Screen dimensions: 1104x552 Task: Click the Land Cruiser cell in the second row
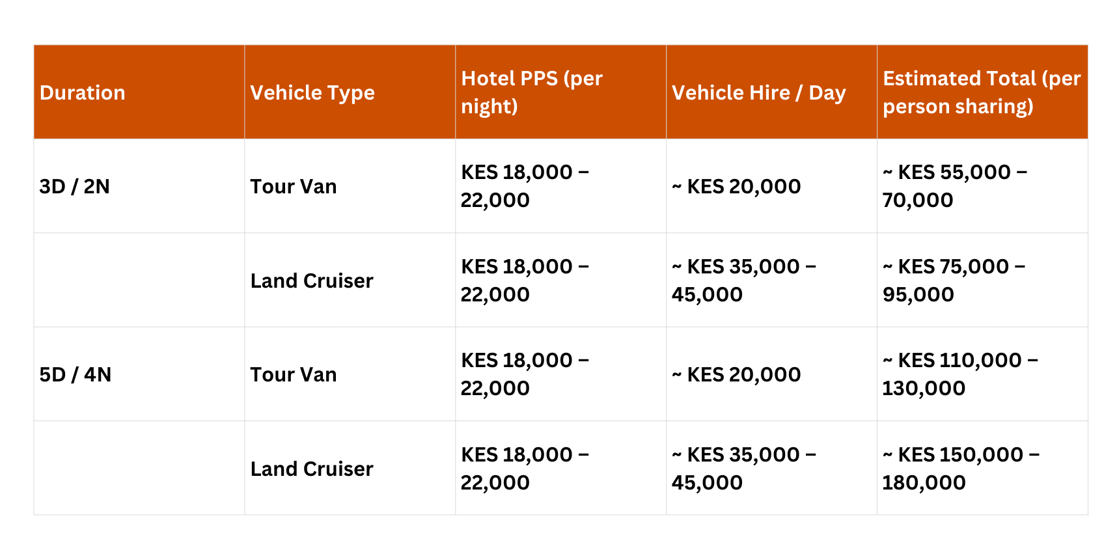pyautogui.click(x=312, y=281)
